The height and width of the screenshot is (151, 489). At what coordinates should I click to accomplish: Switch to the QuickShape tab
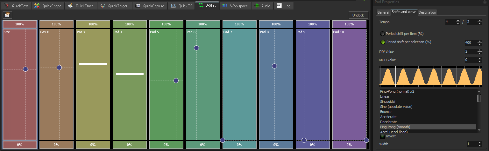click(48, 6)
